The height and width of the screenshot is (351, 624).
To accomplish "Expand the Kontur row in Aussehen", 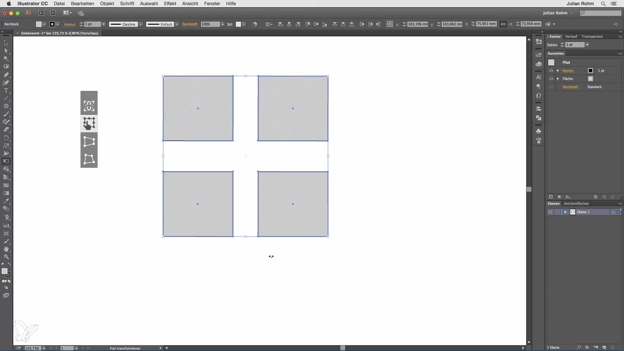I will click(x=558, y=71).
